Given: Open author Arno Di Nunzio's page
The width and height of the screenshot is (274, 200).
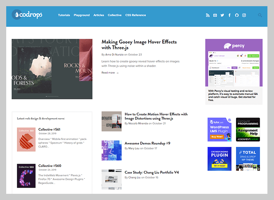Looking at the screenshot, I should pyautogui.click(x=114, y=55).
